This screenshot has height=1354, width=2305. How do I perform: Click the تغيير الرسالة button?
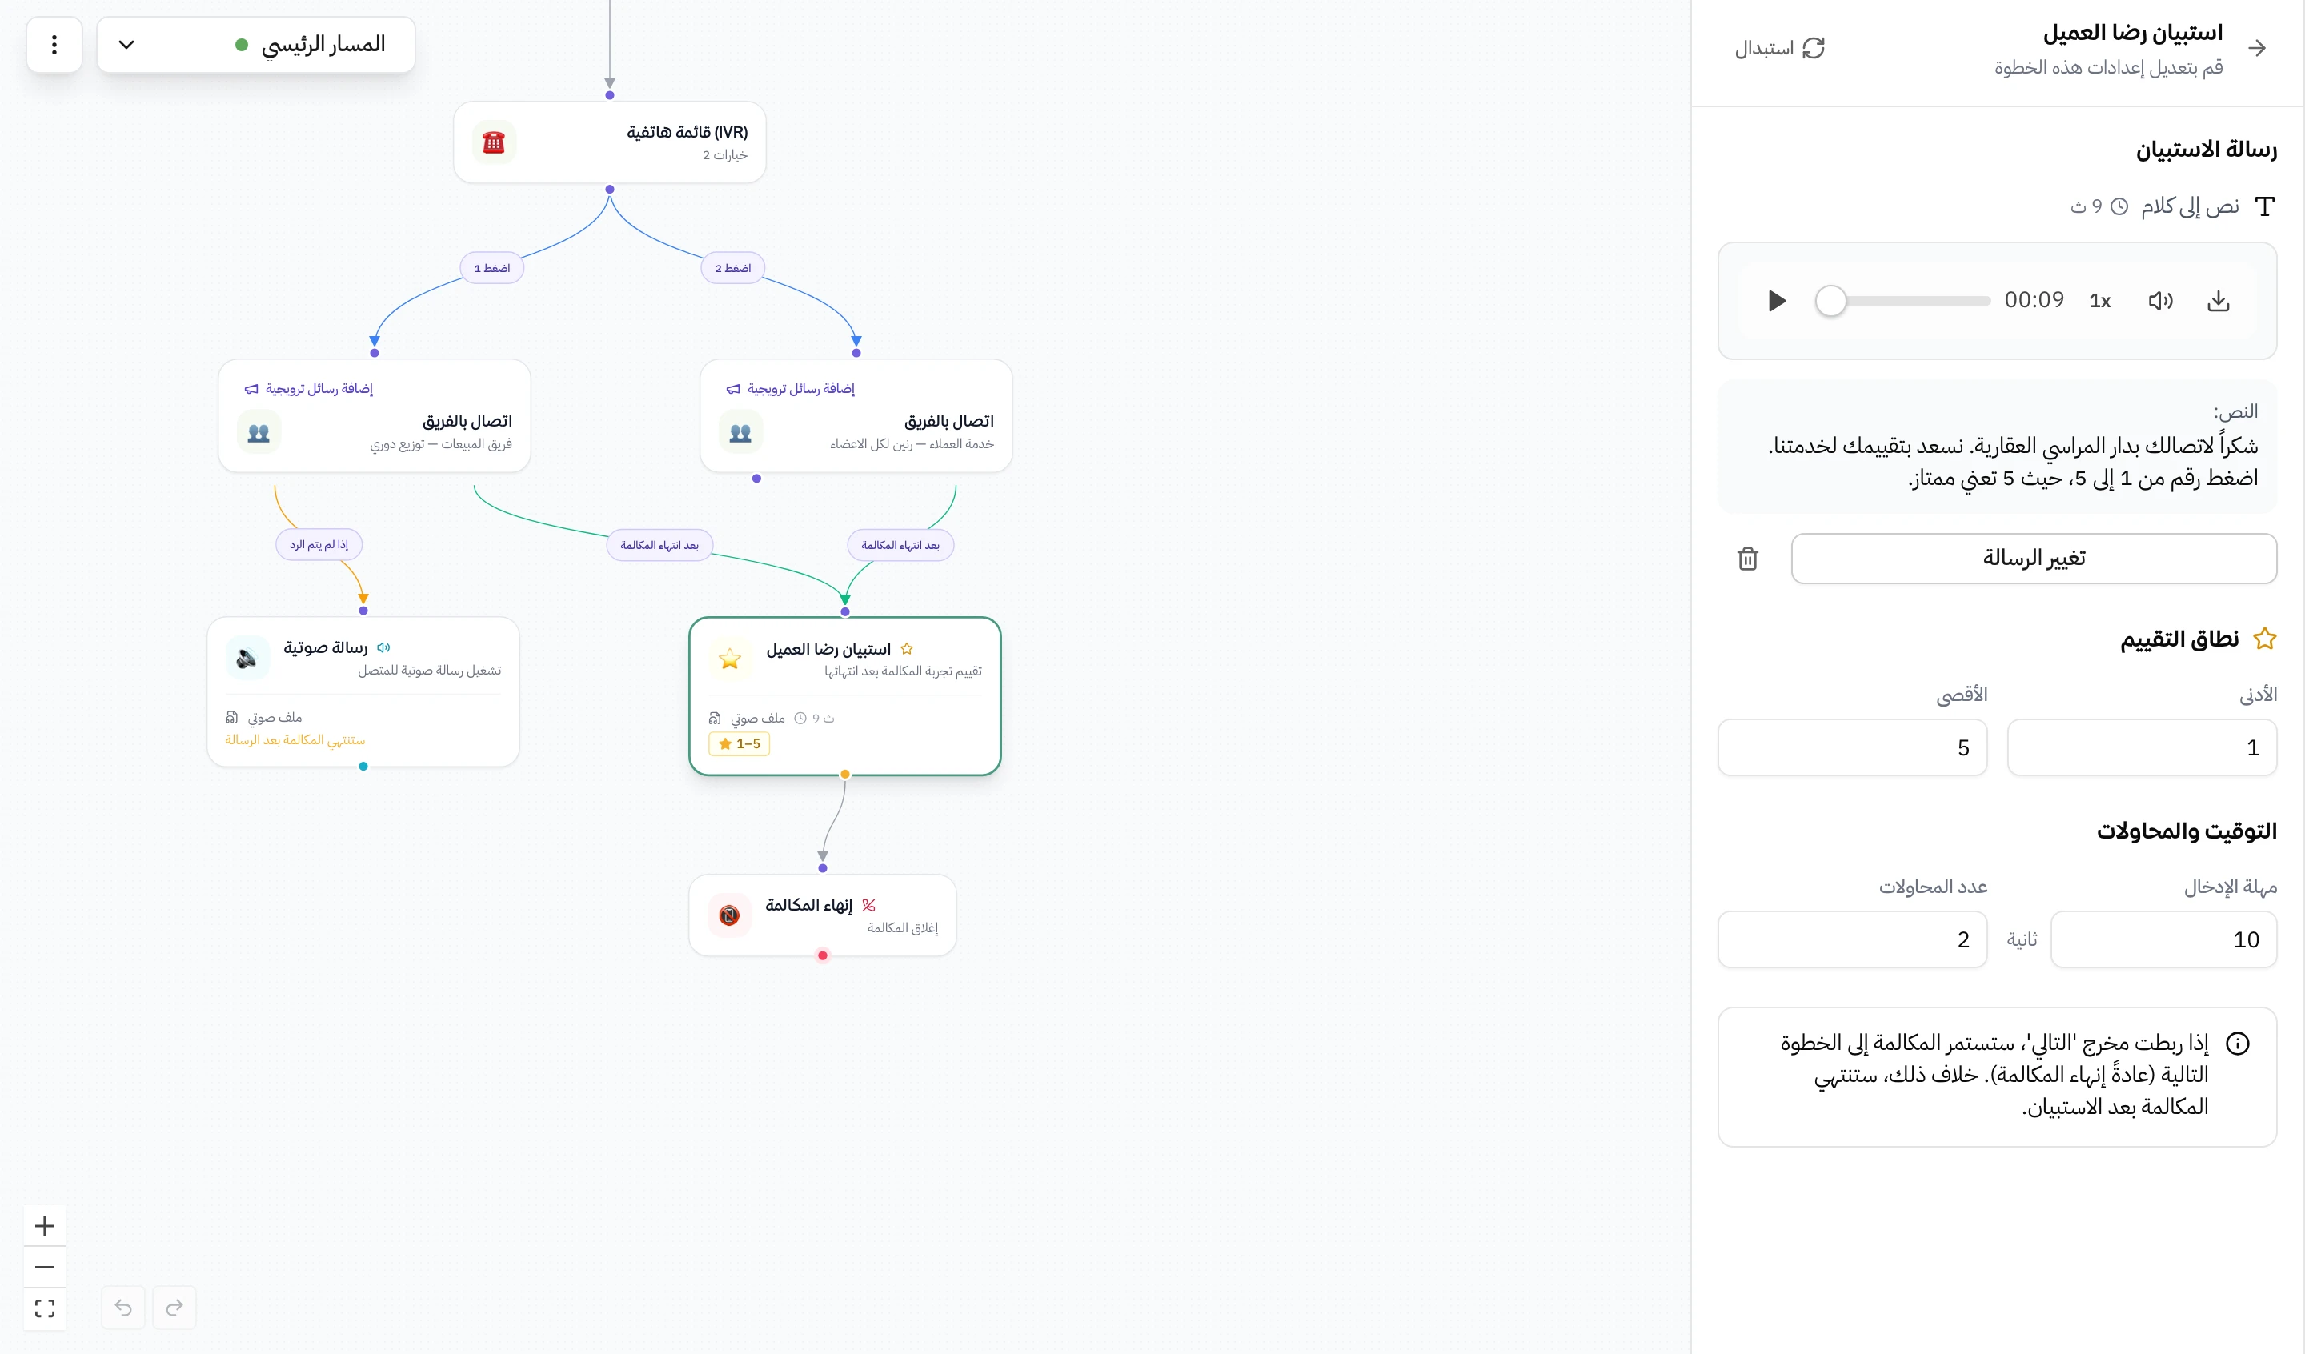[2034, 558]
